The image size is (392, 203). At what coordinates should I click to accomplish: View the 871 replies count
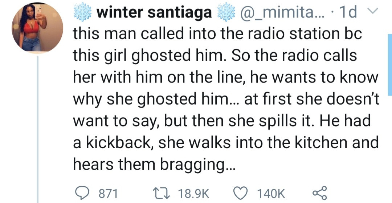108,193
